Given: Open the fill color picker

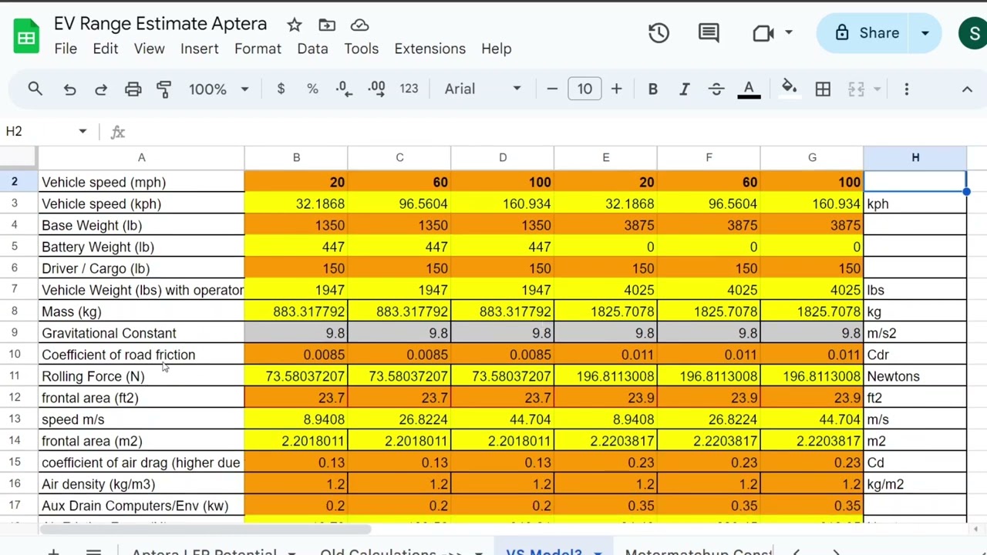Looking at the screenshot, I should click(789, 89).
